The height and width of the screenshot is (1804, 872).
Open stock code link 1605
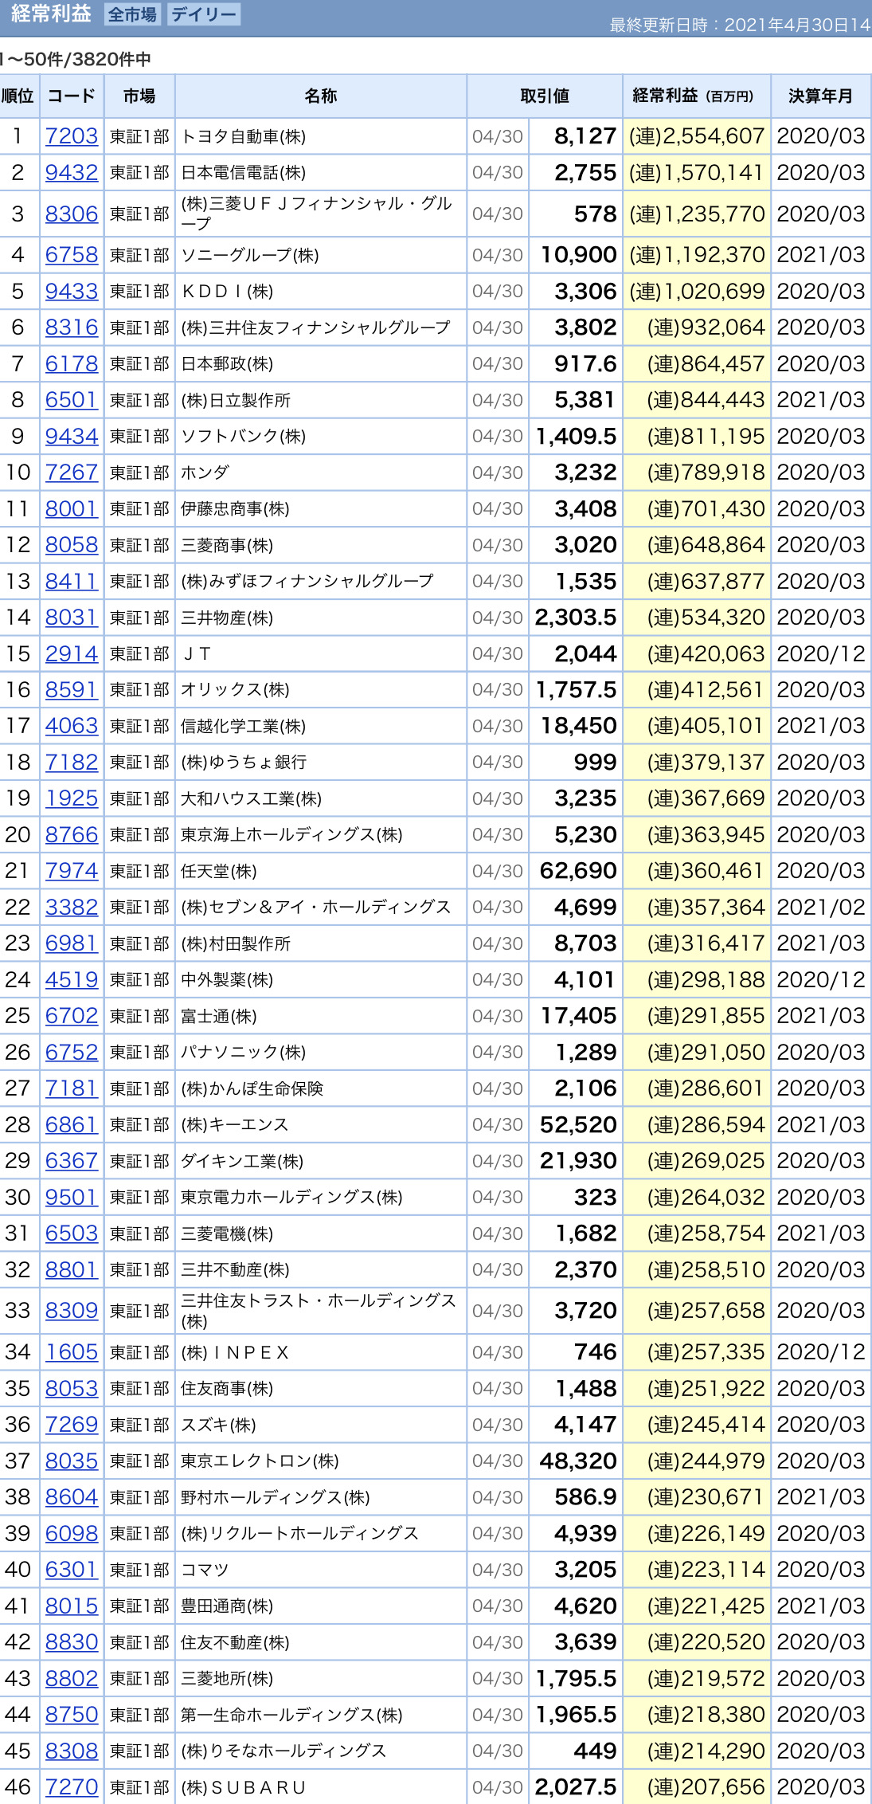72,1352
